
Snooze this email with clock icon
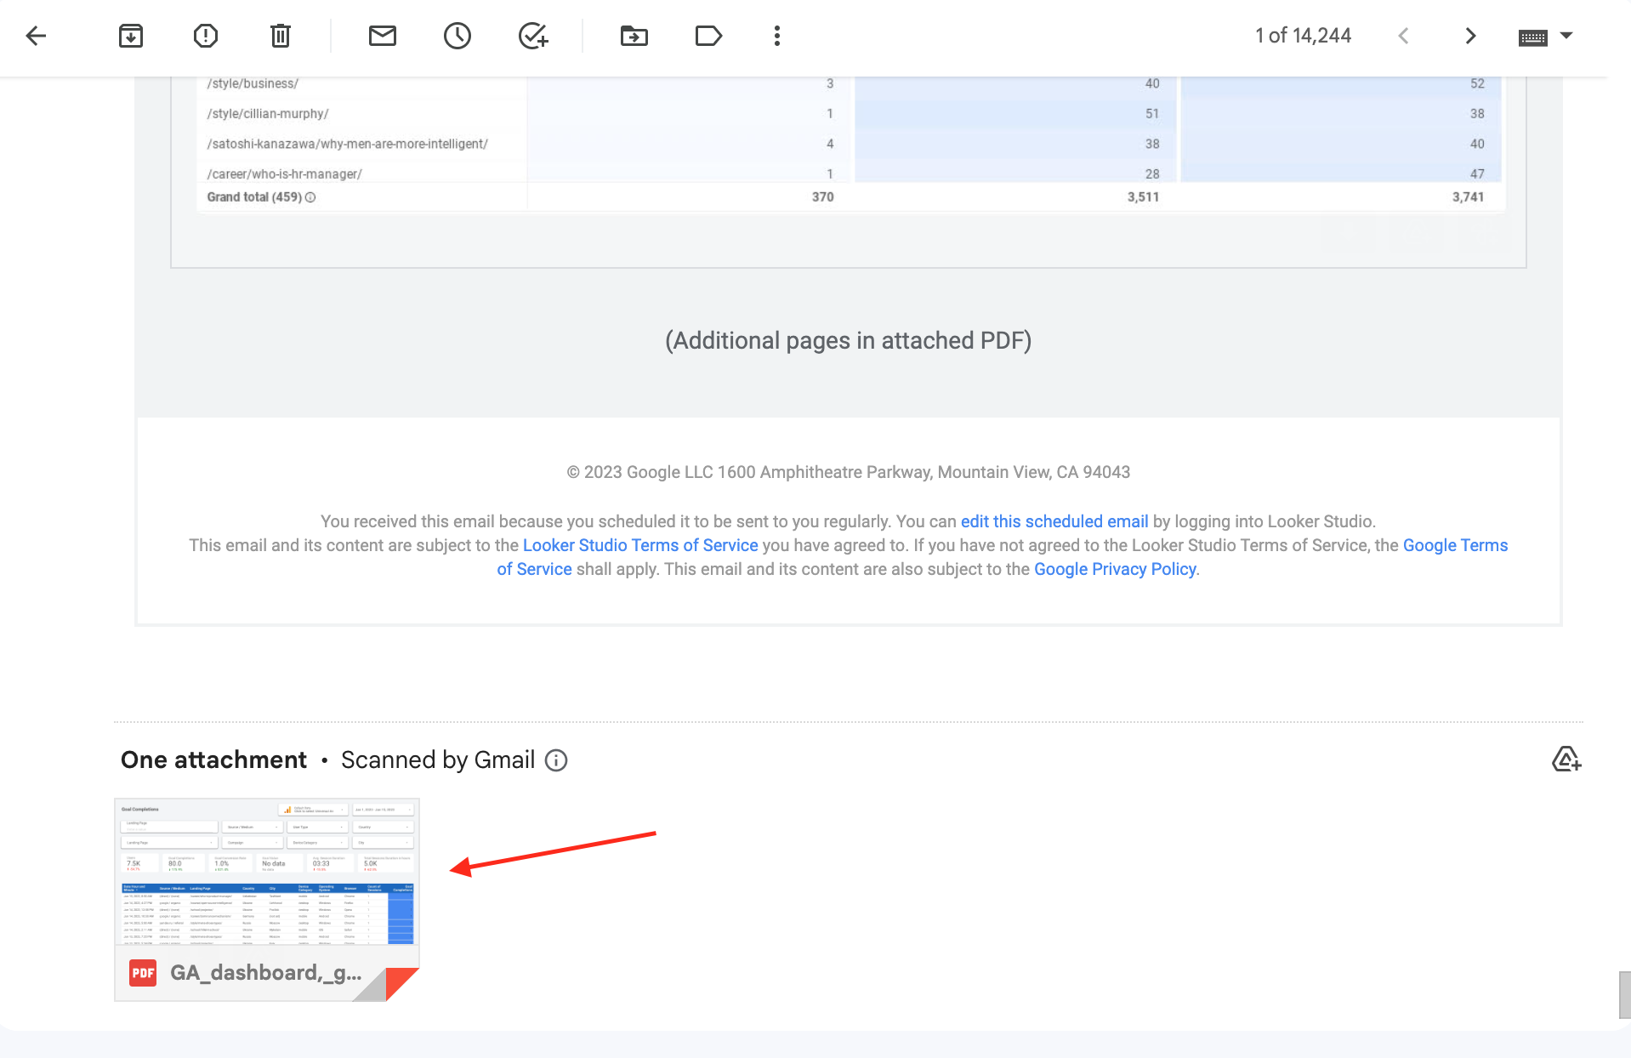pyautogui.click(x=457, y=36)
